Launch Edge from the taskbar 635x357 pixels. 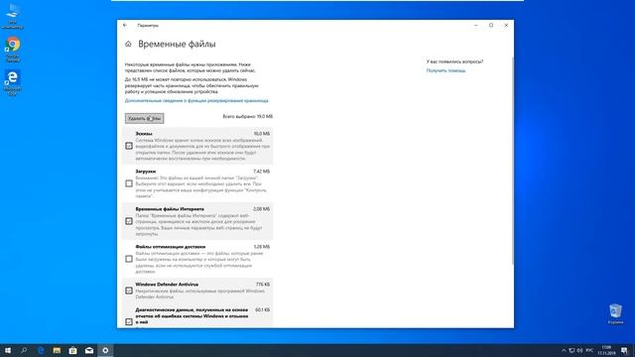(x=41, y=350)
